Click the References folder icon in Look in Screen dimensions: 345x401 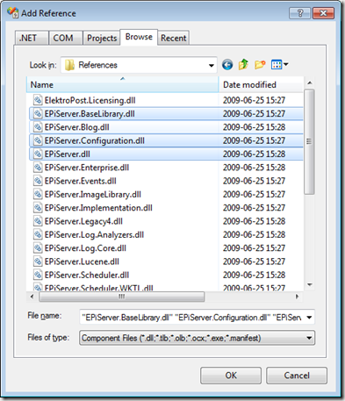coord(69,65)
